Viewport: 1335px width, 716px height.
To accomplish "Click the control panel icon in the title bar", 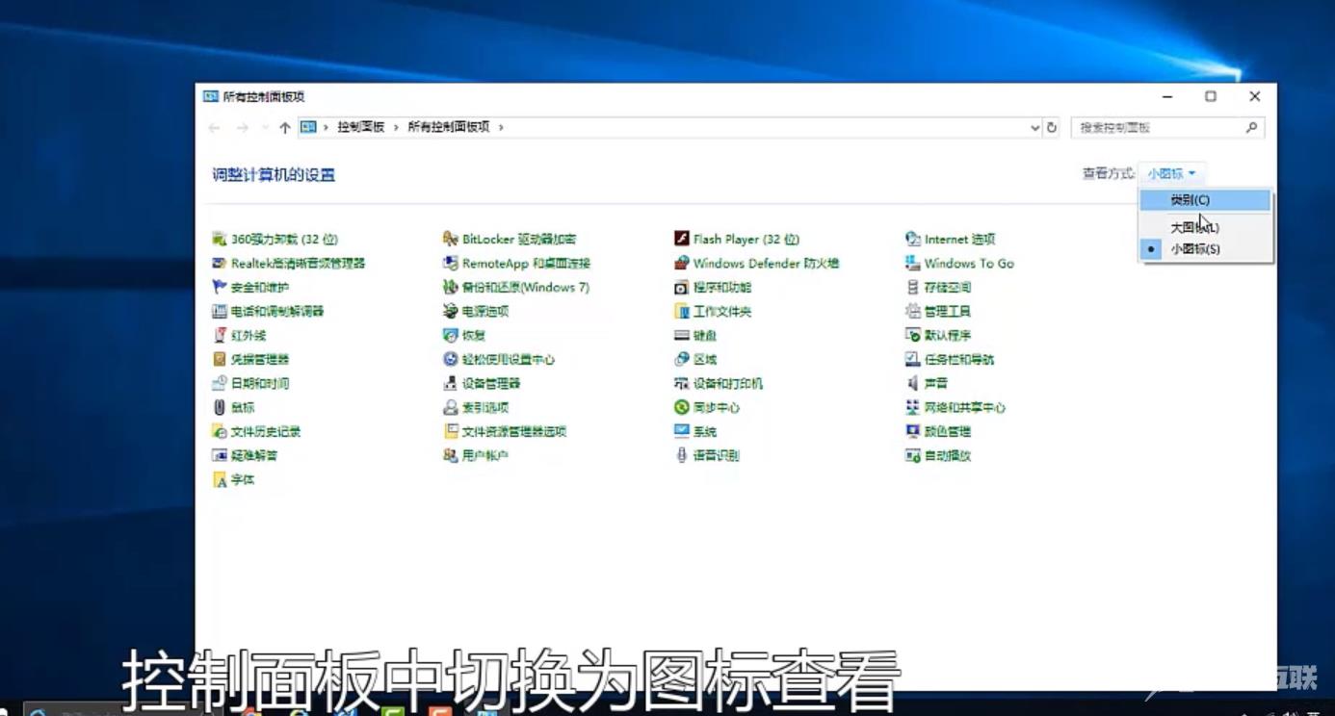I will point(211,96).
